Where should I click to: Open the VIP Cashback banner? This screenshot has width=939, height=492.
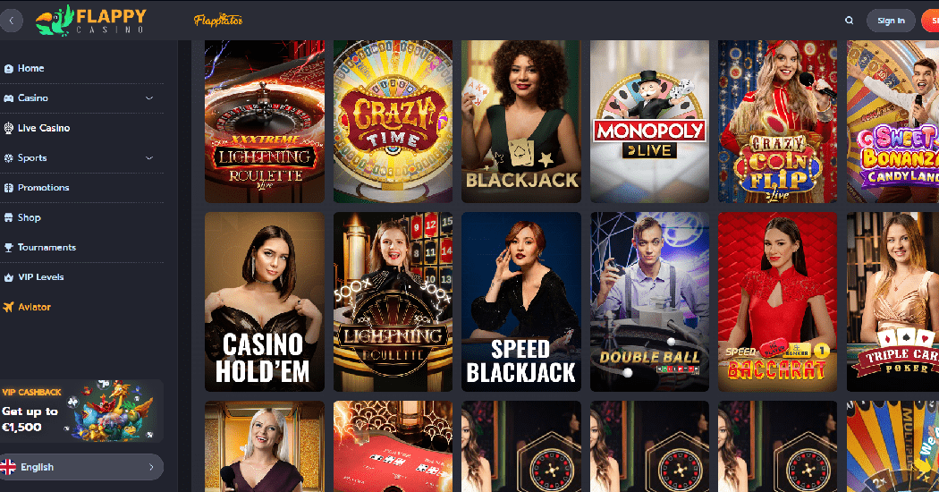tap(81, 411)
